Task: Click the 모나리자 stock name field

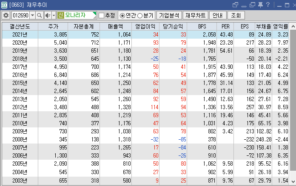Action: point(77,15)
